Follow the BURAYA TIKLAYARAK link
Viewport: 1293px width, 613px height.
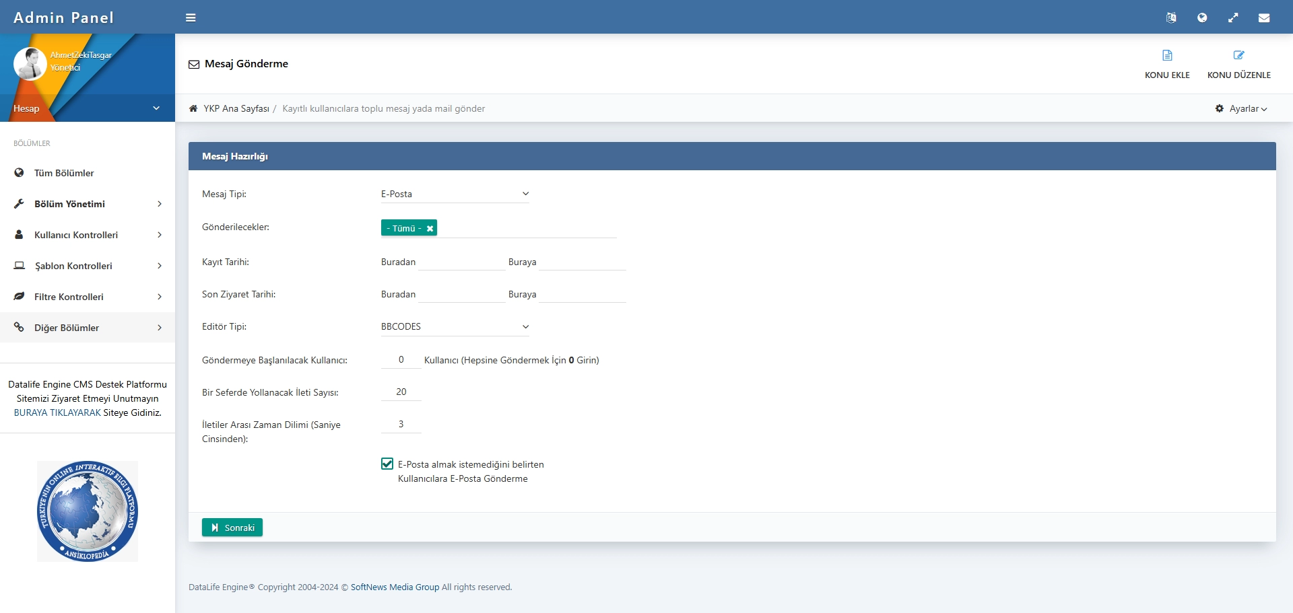coord(57,412)
